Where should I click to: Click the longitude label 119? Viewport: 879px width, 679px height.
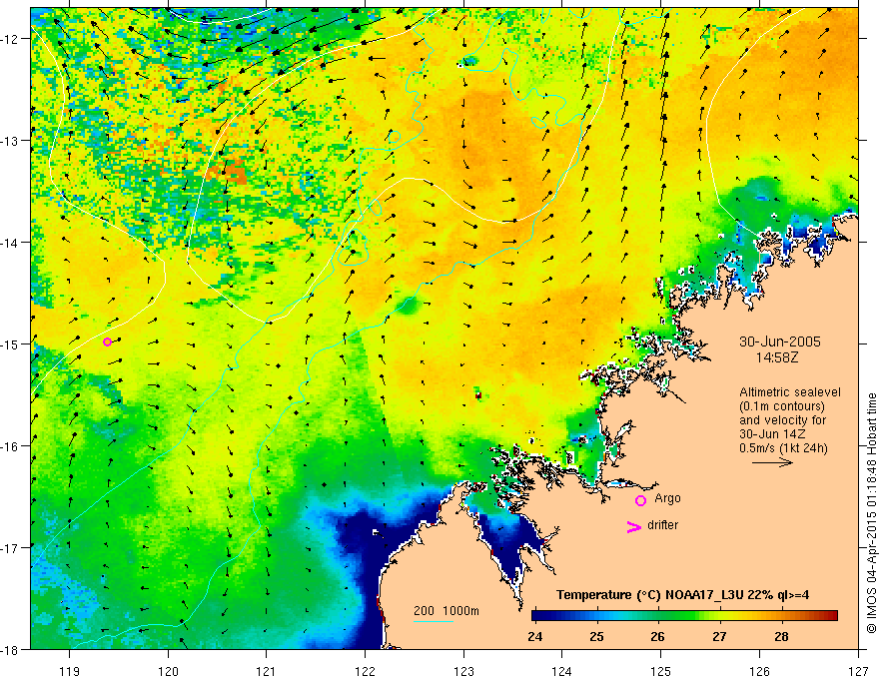tap(70, 671)
